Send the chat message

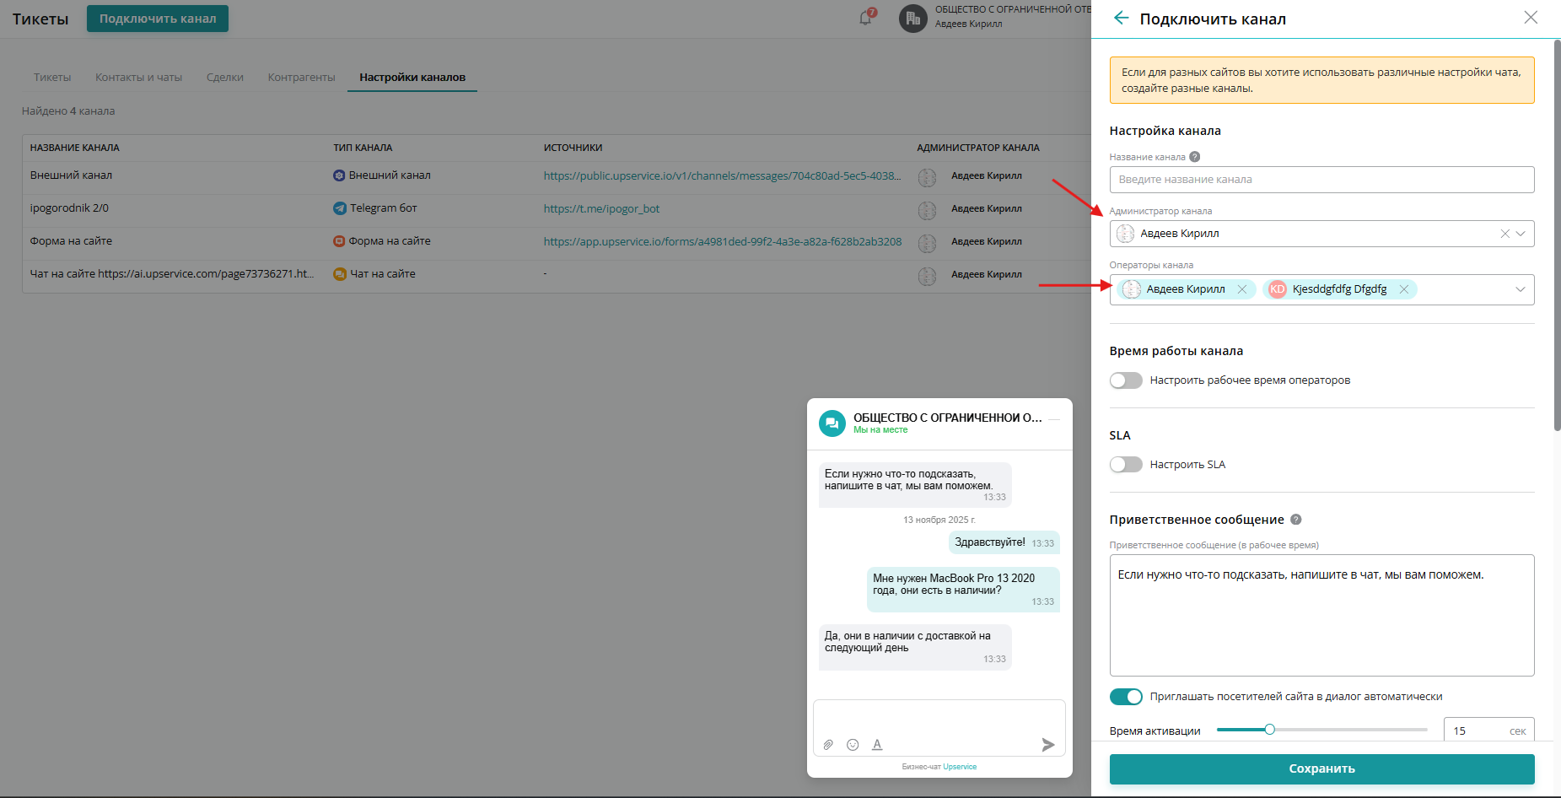click(x=1048, y=745)
